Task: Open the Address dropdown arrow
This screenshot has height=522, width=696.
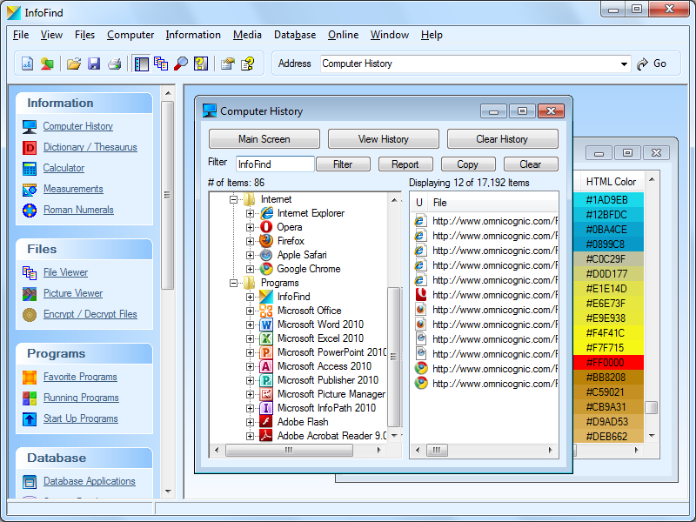Action: point(625,64)
